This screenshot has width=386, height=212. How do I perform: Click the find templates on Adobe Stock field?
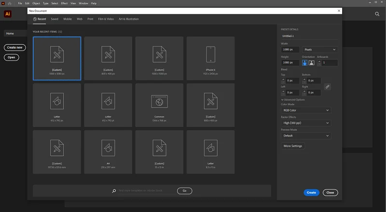pyautogui.click(x=147, y=190)
